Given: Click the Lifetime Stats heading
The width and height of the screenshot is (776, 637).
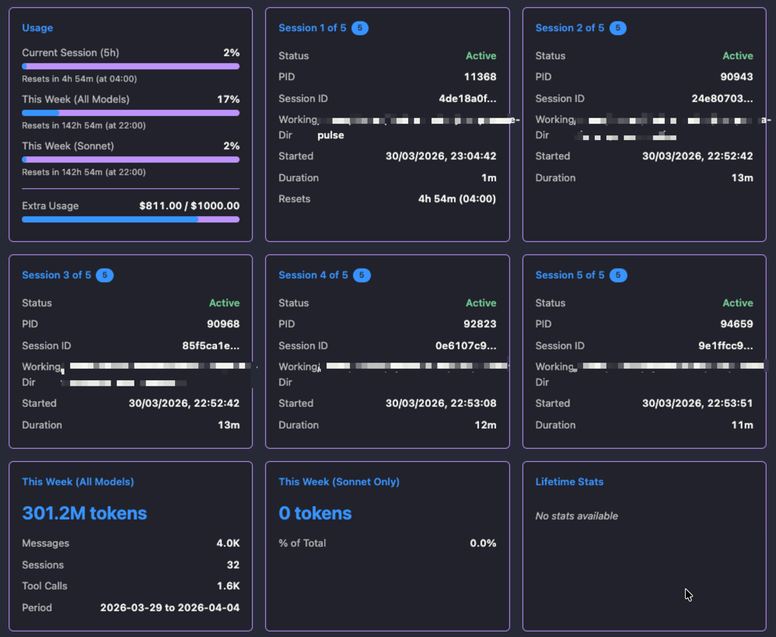Looking at the screenshot, I should (569, 481).
